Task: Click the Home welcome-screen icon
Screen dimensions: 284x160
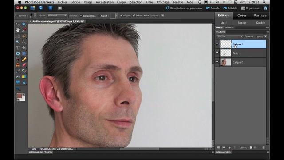Action: (x=265, y=8)
